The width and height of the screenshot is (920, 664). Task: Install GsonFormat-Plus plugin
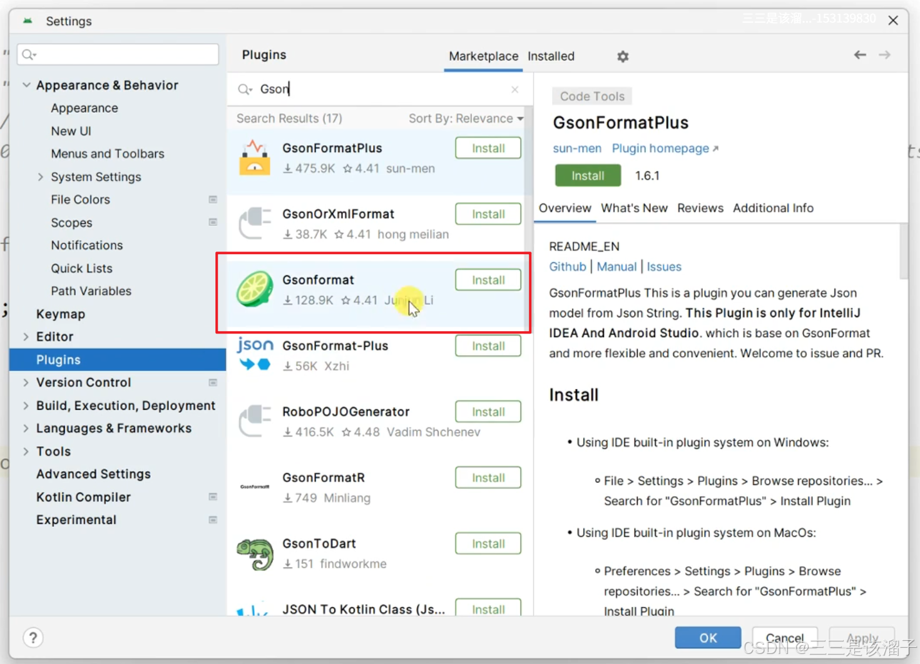(x=488, y=346)
